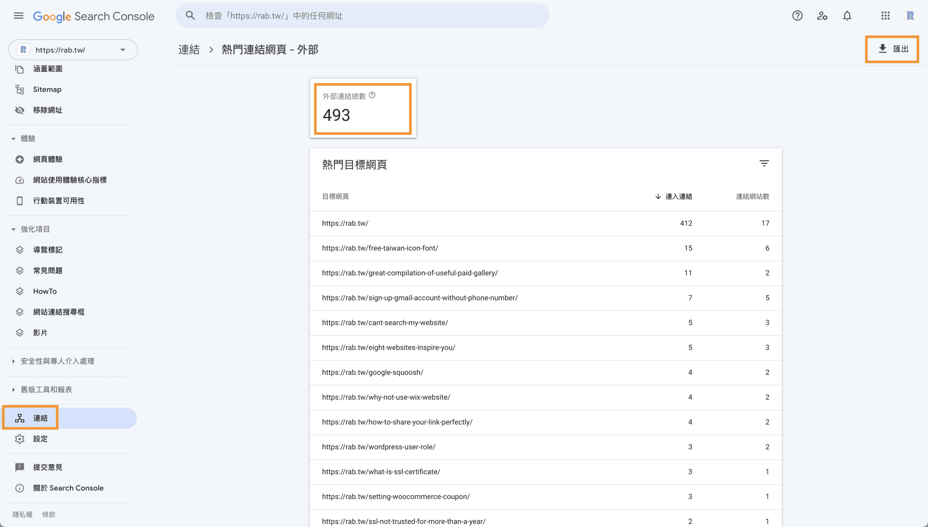Collapse the 強化項目 section
Image resolution: width=928 pixels, height=527 pixels.
(13, 229)
